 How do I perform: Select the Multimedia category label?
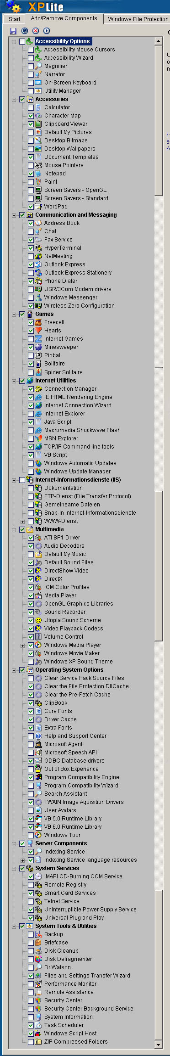[49, 529]
